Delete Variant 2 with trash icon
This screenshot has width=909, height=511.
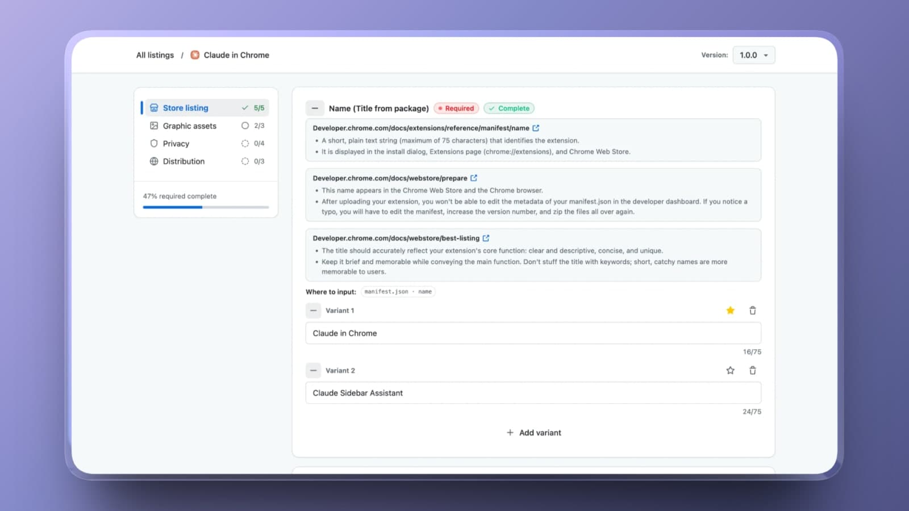click(753, 371)
